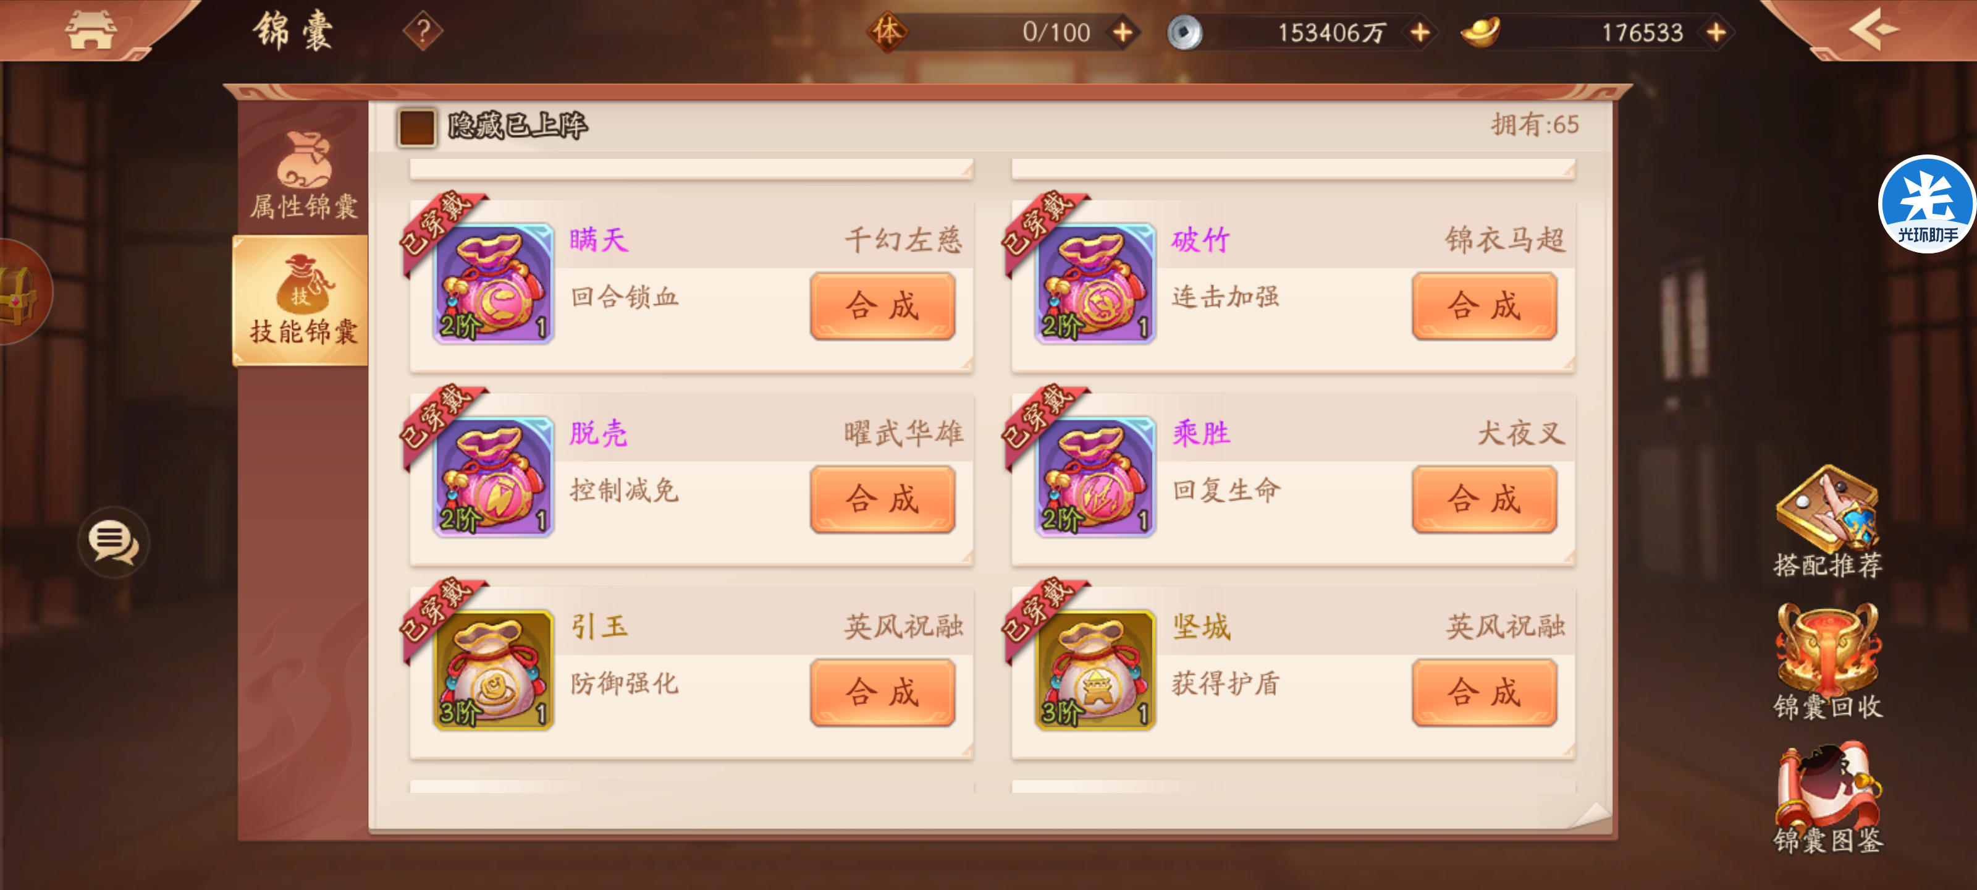This screenshot has width=1977, height=890.
Task: Open the help question mark icon
Action: pyautogui.click(x=422, y=32)
